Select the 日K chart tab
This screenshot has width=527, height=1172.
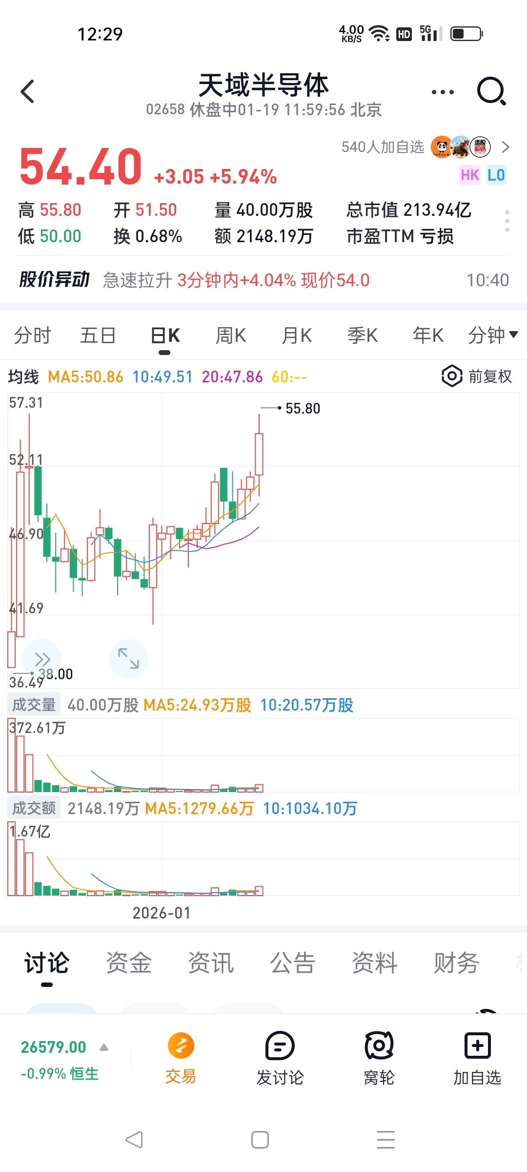point(165,335)
